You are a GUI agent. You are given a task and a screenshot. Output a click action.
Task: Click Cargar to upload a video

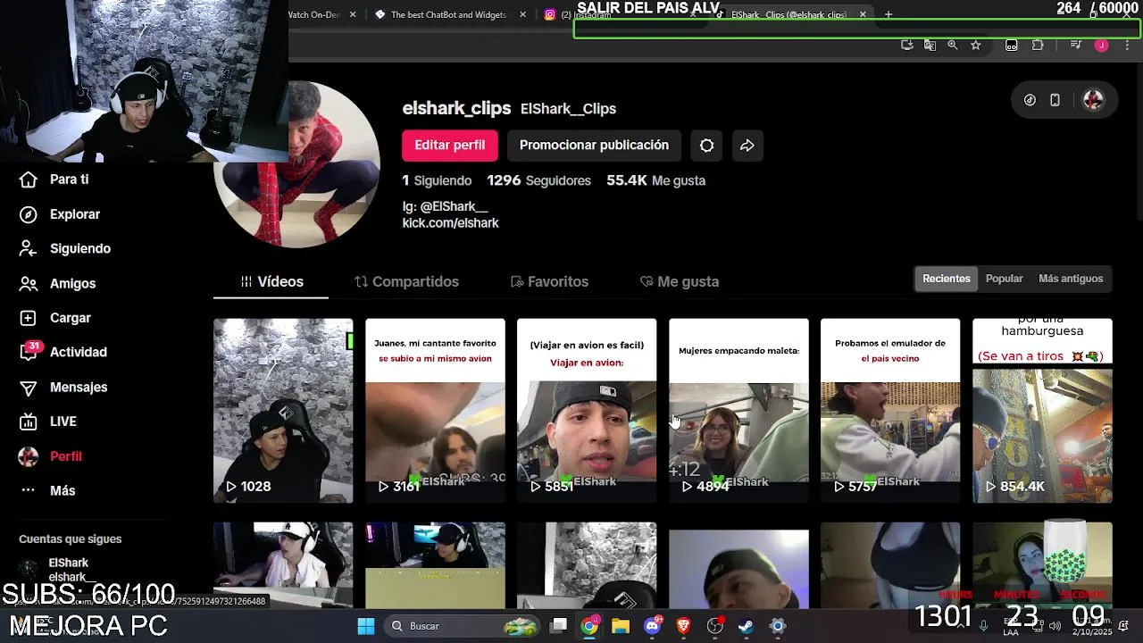click(55, 318)
